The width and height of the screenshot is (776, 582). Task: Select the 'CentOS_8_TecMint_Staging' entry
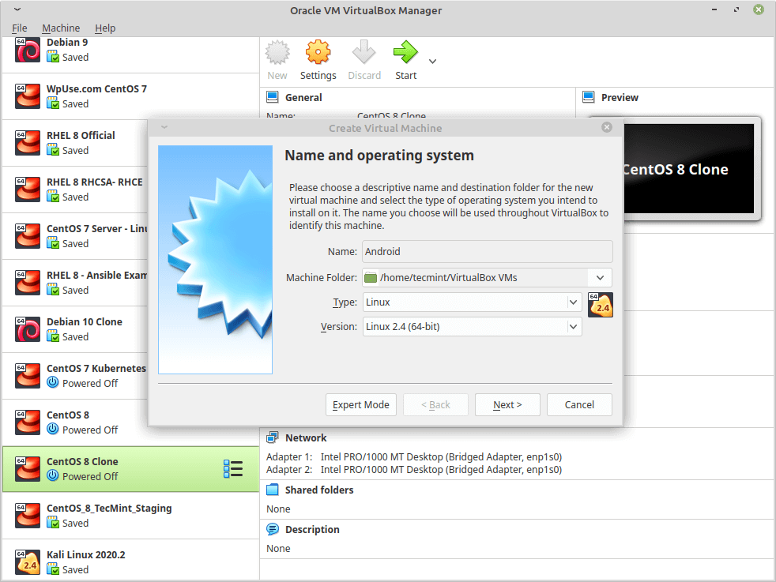click(130, 515)
